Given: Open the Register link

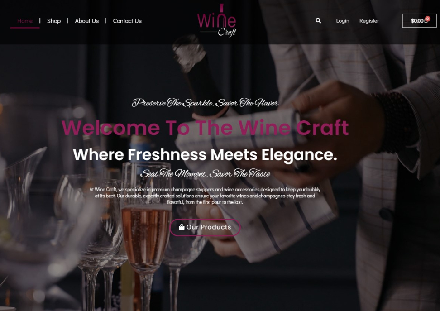Looking at the screenshot, I should click(x=369, y=21).
